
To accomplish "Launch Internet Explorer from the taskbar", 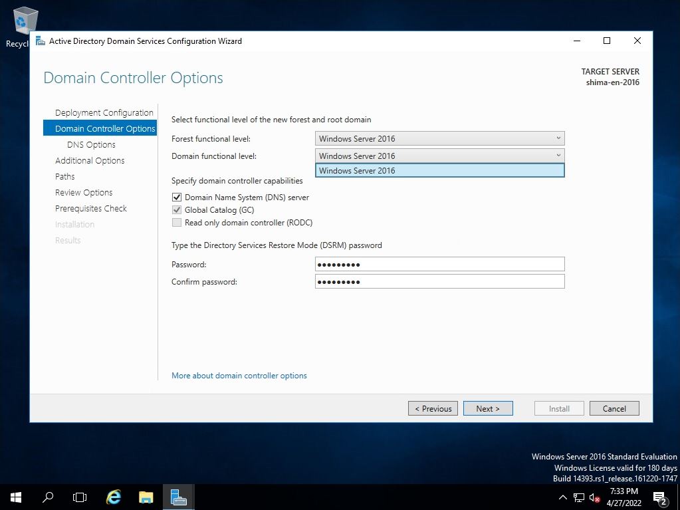I will click(x=114, y=497).
